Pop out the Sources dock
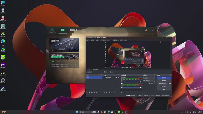Viewport: 203px width, 114px height. click(119, 75)
